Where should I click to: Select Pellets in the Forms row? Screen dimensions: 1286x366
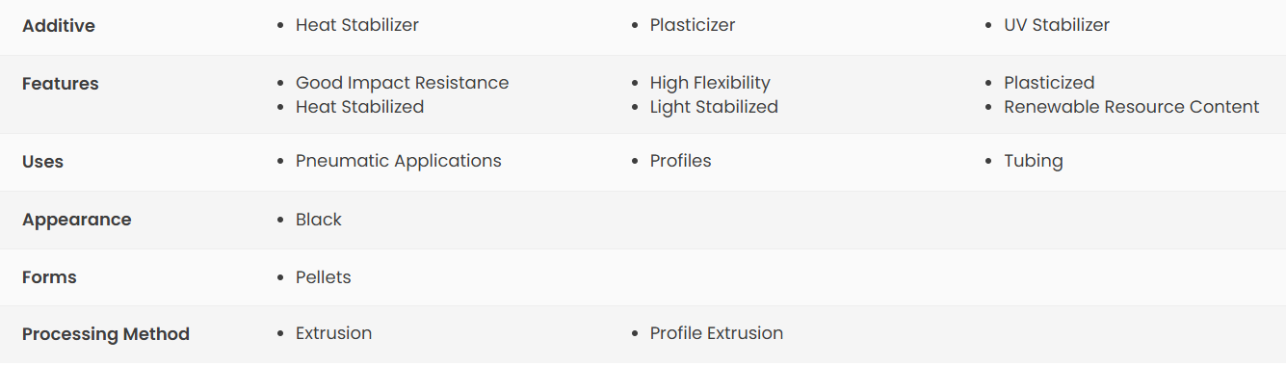click(323, 277)
